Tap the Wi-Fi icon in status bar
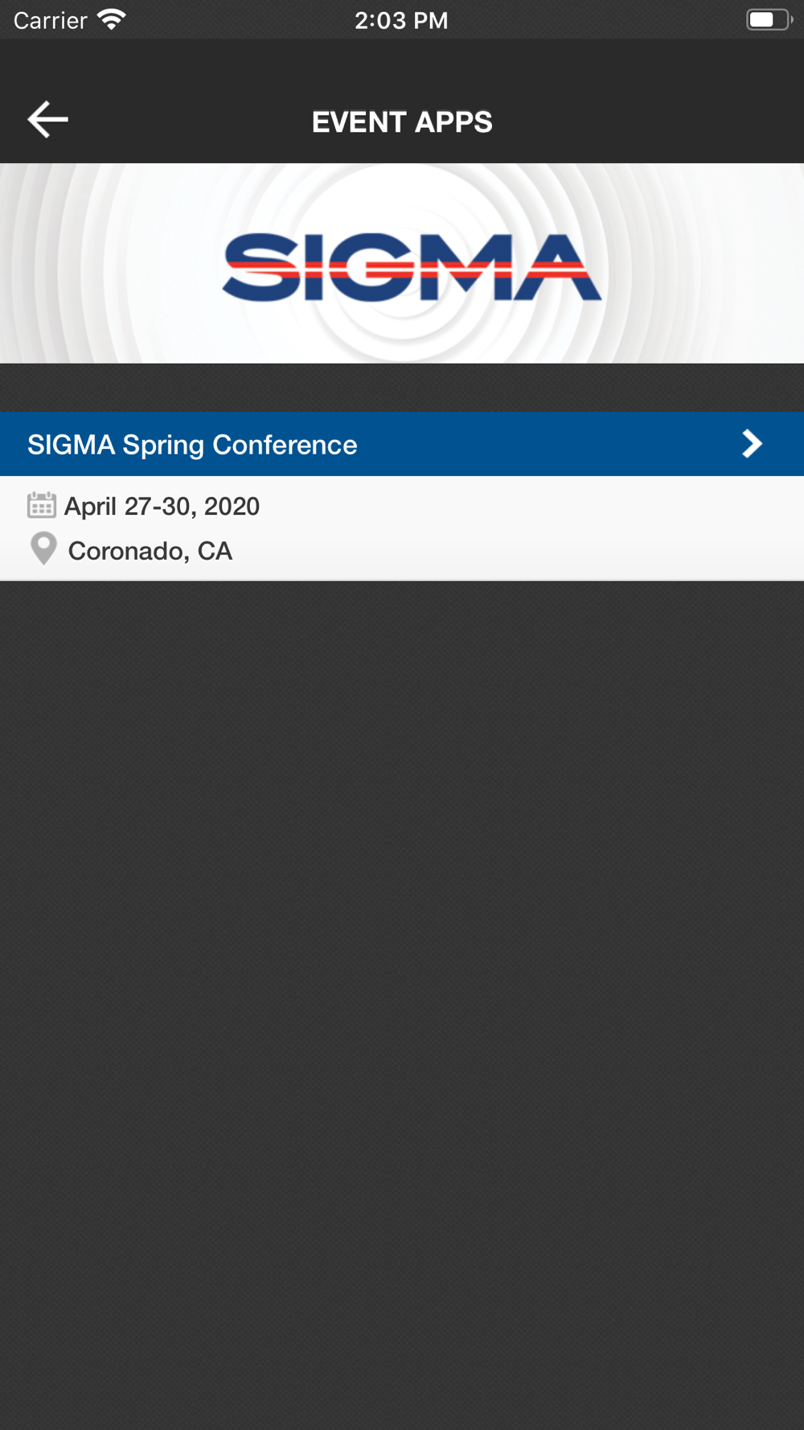This screenshot has height=1430, width=804. [112, 19]
